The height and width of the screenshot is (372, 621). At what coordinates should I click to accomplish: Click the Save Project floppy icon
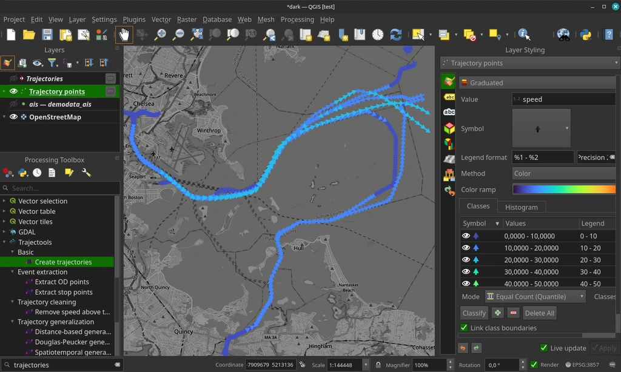click(x=47, y=35)
